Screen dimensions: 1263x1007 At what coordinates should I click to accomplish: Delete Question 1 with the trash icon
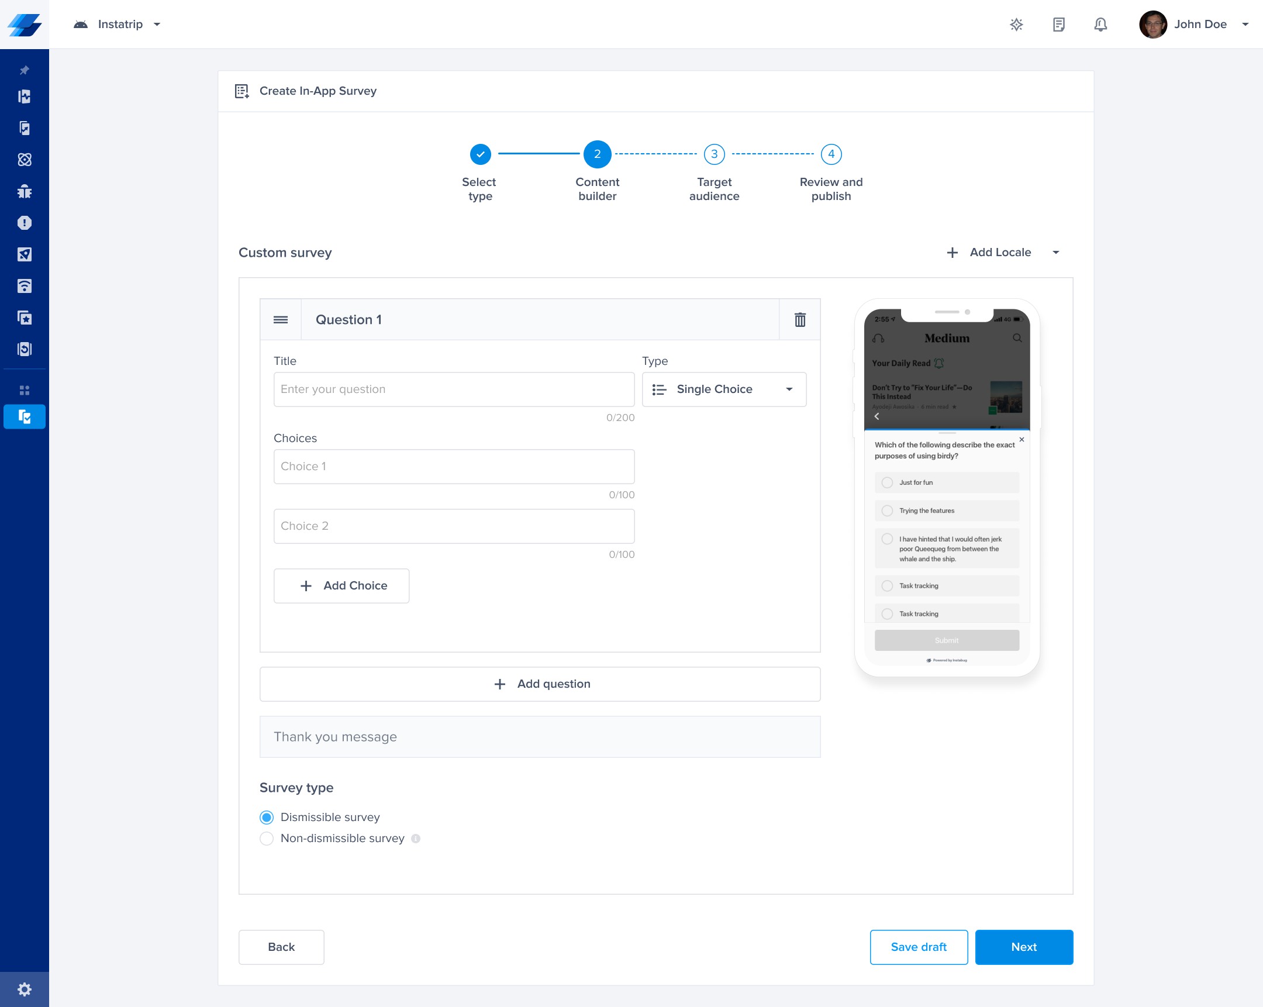pyautogui.click(x=800, y=319)
